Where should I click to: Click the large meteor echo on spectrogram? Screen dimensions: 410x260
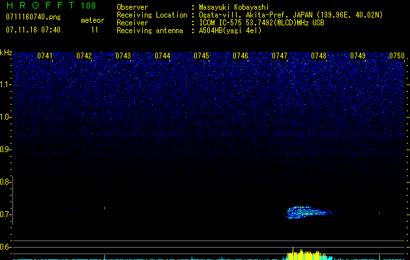tap(308, 213)
